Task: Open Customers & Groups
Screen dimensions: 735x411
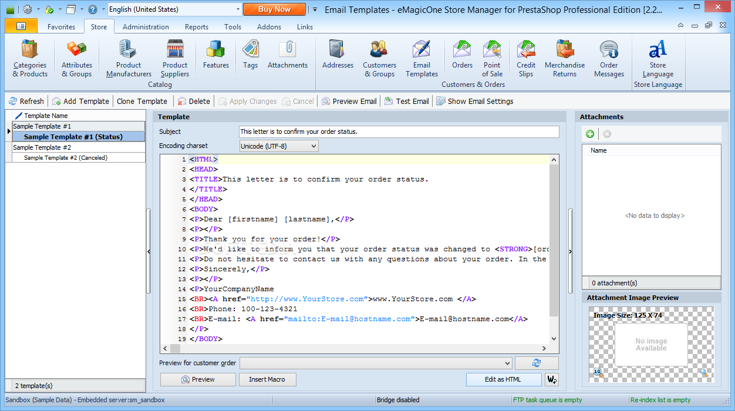Action: (x=379, y=58)
